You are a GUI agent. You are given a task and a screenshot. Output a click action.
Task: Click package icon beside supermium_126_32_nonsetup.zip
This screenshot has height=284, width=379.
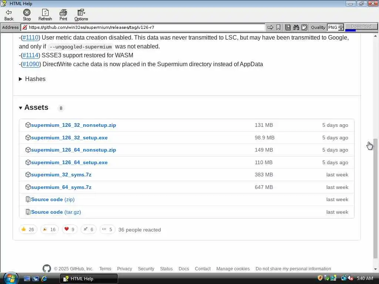[28, 125]
